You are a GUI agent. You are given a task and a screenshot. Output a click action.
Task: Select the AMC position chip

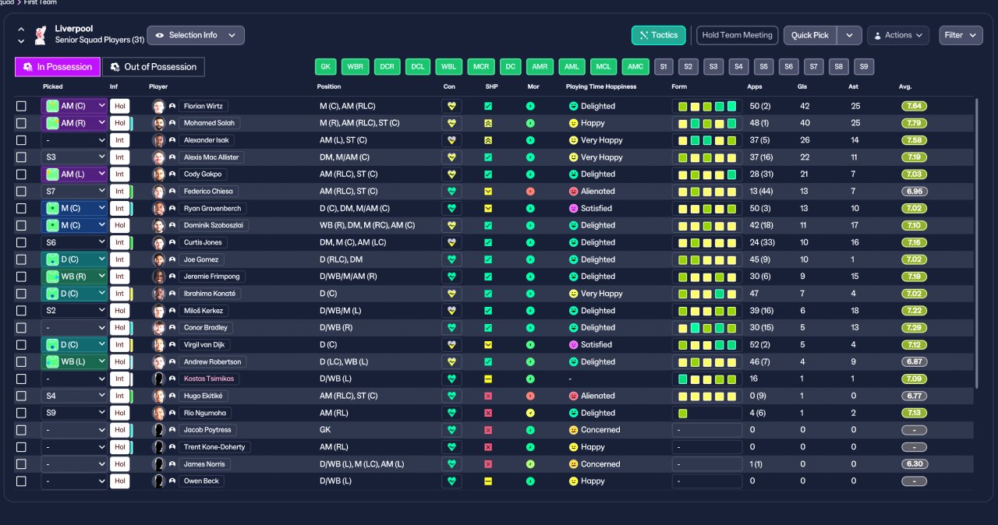[x=635, y=67]
